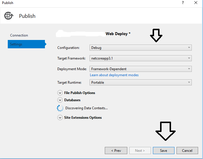This screenshot has width=203, height=159.
Task: Open the Configuration dropdown showing Debug
Action: 141,47
